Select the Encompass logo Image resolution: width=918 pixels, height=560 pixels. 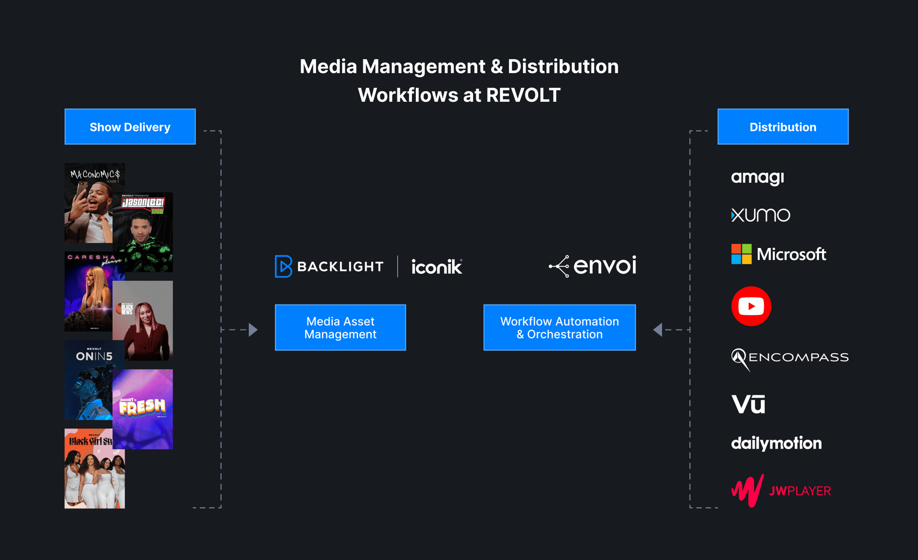(x=789, y=359)
